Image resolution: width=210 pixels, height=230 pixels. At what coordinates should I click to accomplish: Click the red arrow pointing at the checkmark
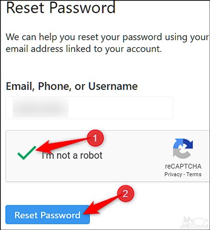pyautogui.click(x=63, y=144)
